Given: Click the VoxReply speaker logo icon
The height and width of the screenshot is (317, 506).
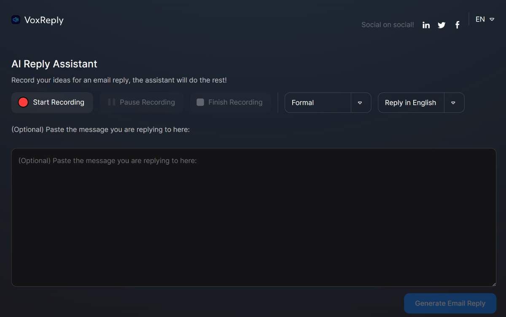Looking at the screenshot, I should (16, 20).
